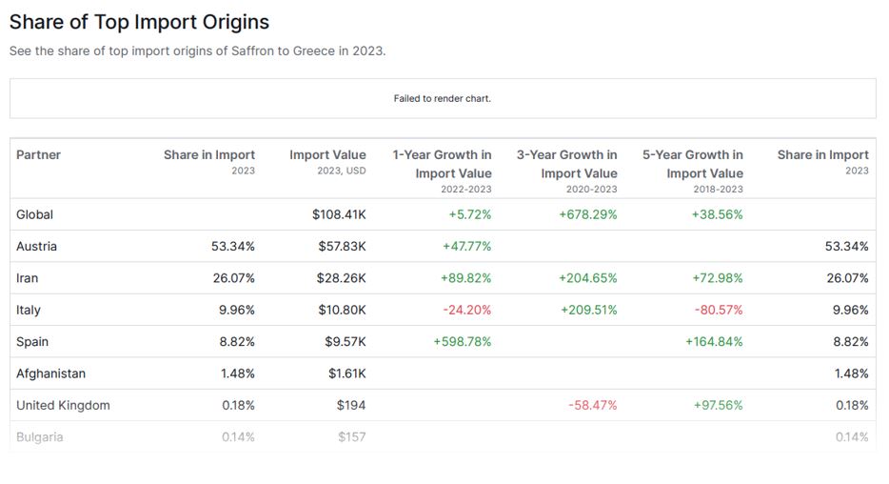Click the "Failed to render chart." message

pos(443,99)
